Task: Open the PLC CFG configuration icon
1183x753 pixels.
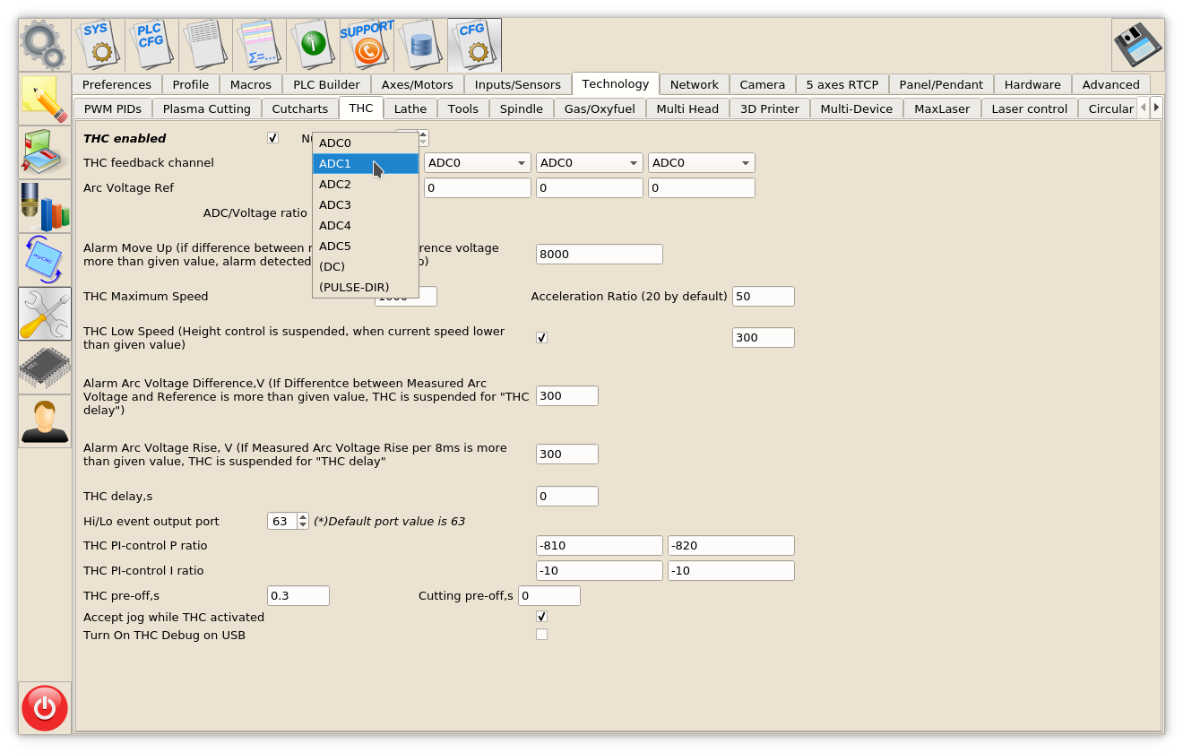Action: click(151, 44)
